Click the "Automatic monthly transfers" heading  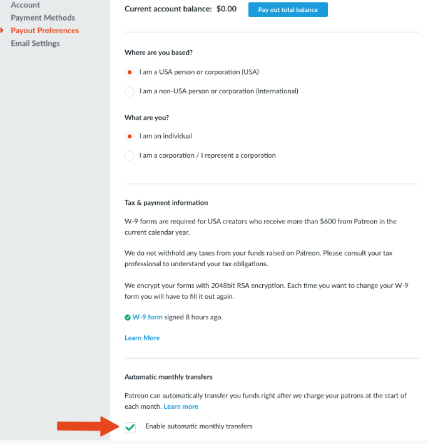pos(168,377)
